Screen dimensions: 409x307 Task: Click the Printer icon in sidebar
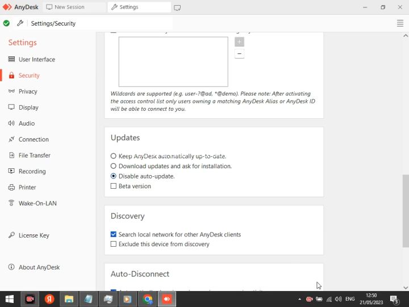pos(11,187)
